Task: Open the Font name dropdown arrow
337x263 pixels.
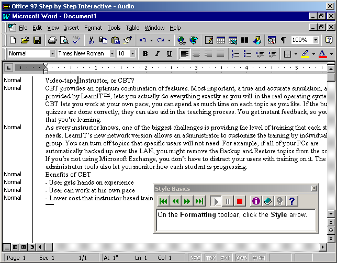Action: point(112,53)
